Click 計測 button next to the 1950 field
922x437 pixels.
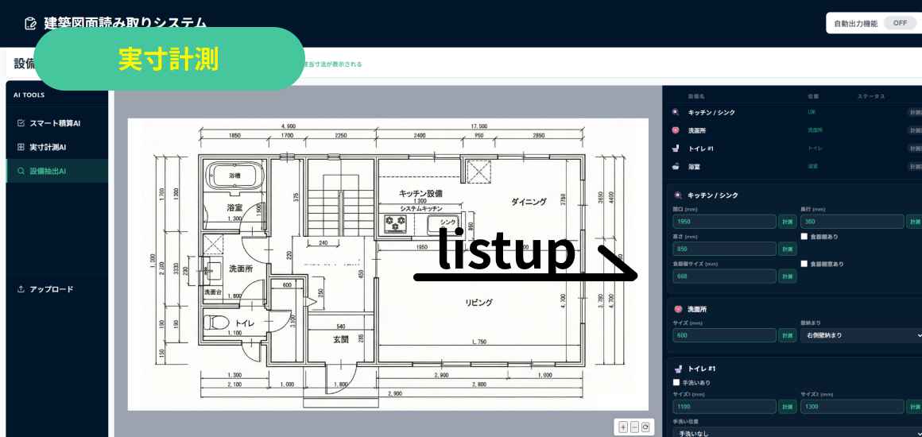pos(787,222)
